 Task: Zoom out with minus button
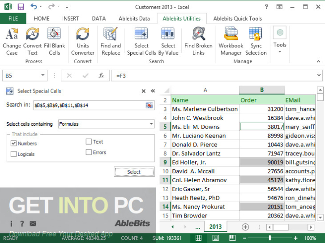click(x=244, y=238)
